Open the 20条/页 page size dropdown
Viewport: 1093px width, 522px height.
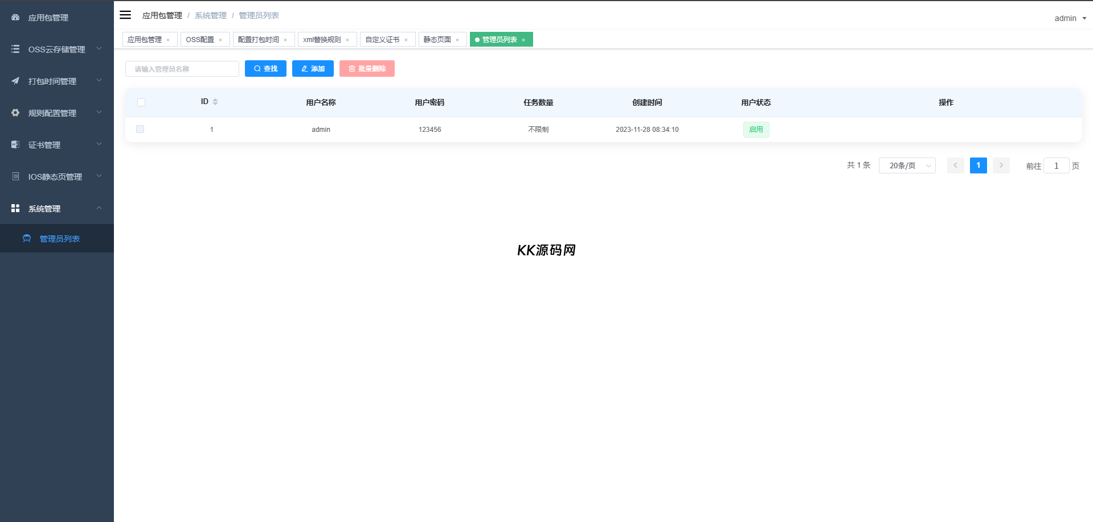[x=907, y=165]
